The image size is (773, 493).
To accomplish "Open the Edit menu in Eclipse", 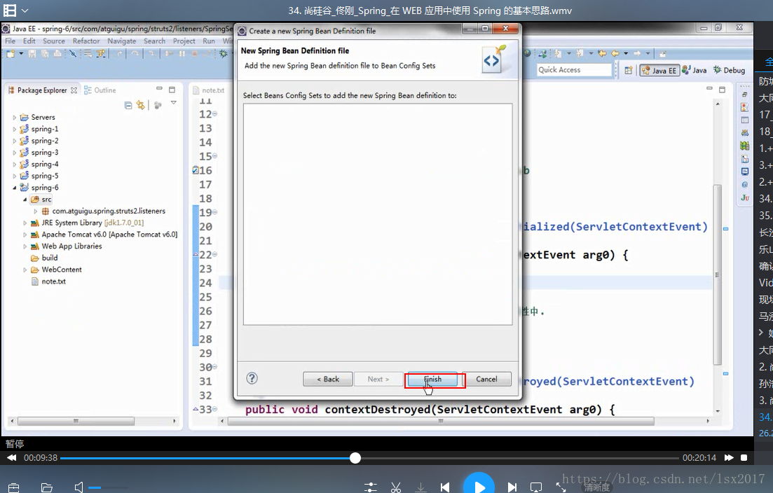I will 29,41.
